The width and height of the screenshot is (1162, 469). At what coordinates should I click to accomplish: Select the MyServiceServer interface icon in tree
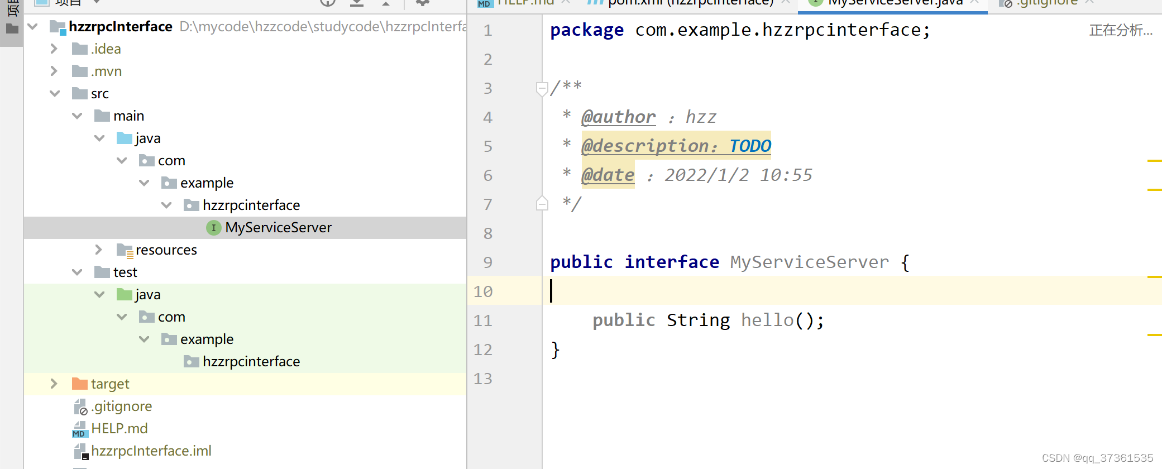click(214, 227)
